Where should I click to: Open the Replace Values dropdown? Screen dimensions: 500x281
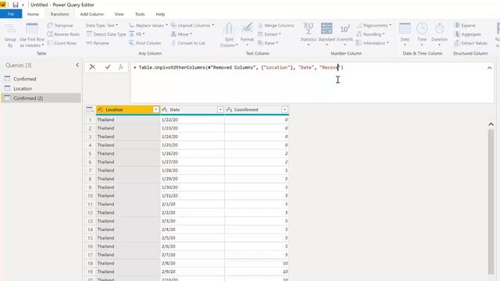tap(148, 25)
